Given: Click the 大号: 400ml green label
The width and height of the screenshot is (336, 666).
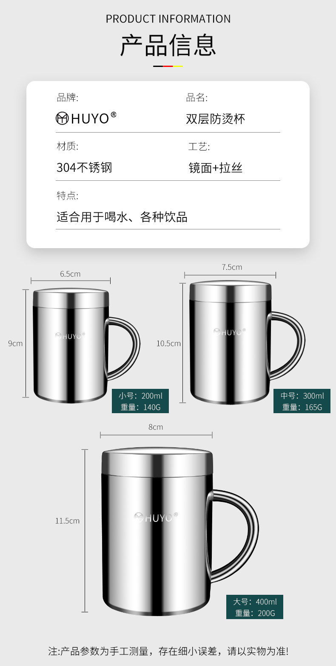Looking at the screenshot, I should 255,607.
